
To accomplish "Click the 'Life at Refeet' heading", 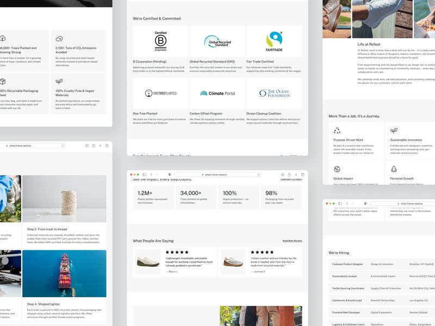I will 369,45.
